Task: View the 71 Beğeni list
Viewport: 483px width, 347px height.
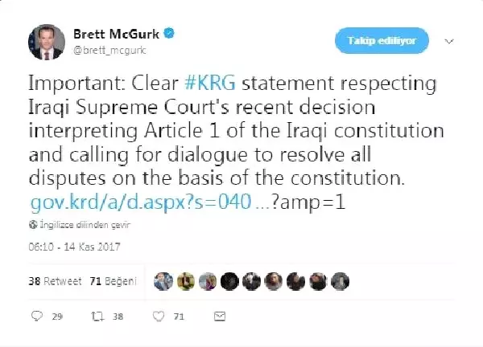Action: point(113,281)
